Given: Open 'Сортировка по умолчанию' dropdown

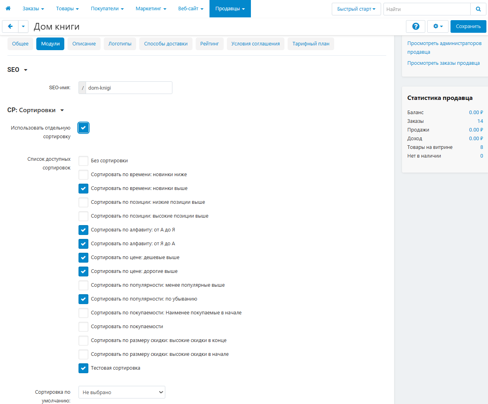Looking at the screenshot, I should (x=122, y=392).
